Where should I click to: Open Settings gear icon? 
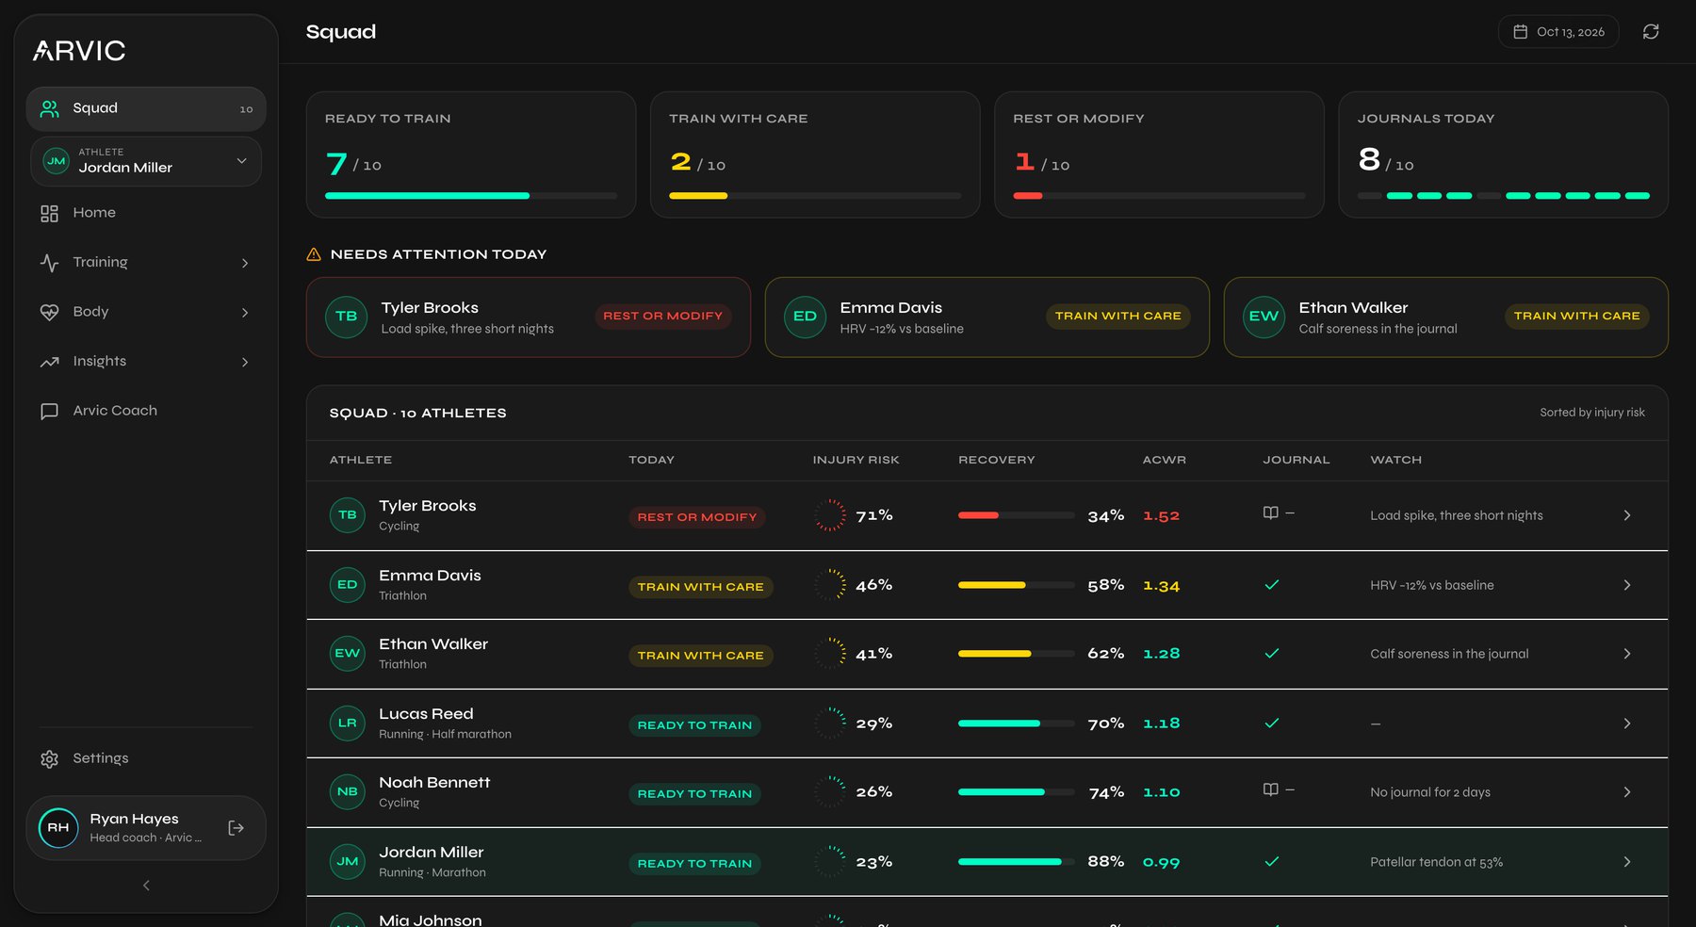point(50,759)
